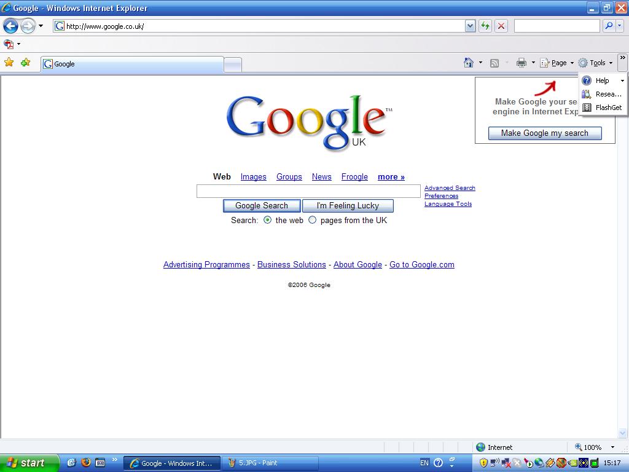Click language bar help icon
The image size is (629, 472).
pos(438,463)
